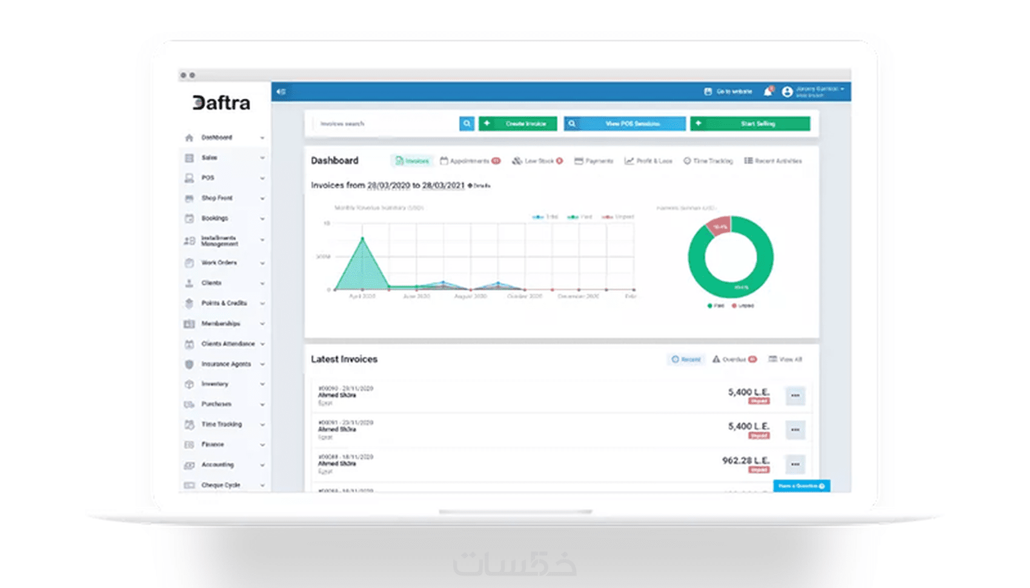This screenshot has width=1030, height=588.
Task: Expand the Clients menu chevron
Action: pyautogui.click(x=262, y=283)
